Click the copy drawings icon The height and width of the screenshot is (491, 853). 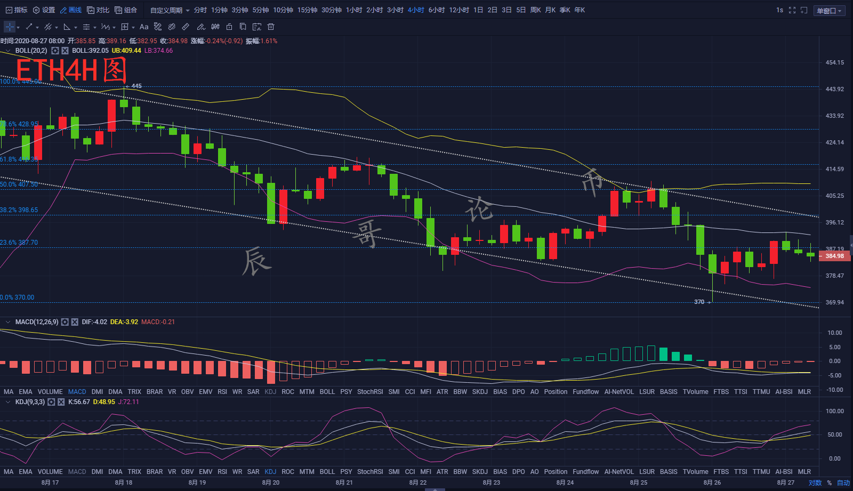(x=243, y=27)
